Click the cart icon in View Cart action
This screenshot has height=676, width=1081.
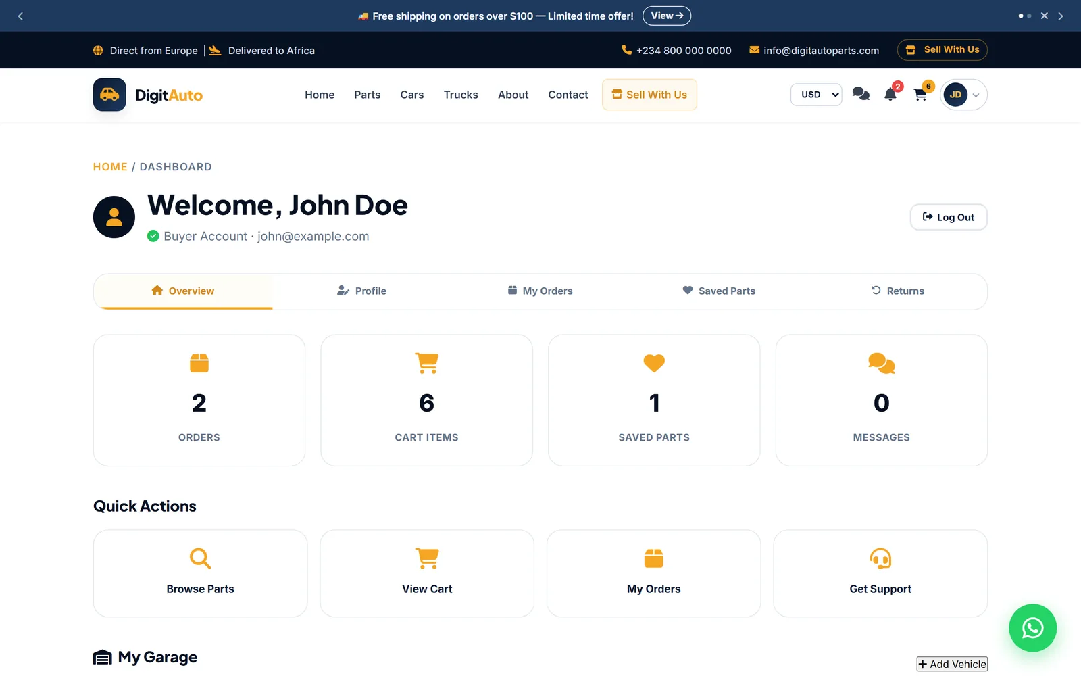click(x=427, y=558)
